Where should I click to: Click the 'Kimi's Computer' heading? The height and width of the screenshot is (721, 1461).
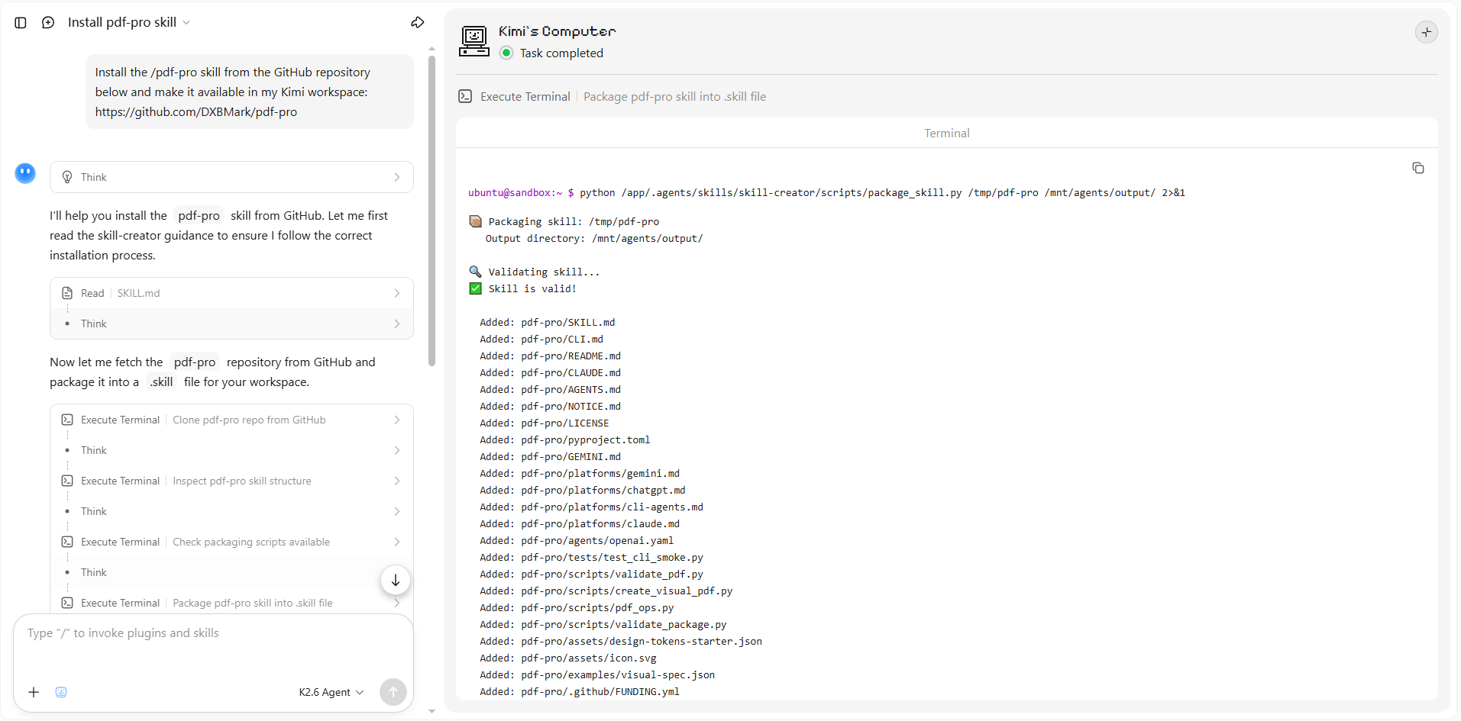click(x=557, y=31)
